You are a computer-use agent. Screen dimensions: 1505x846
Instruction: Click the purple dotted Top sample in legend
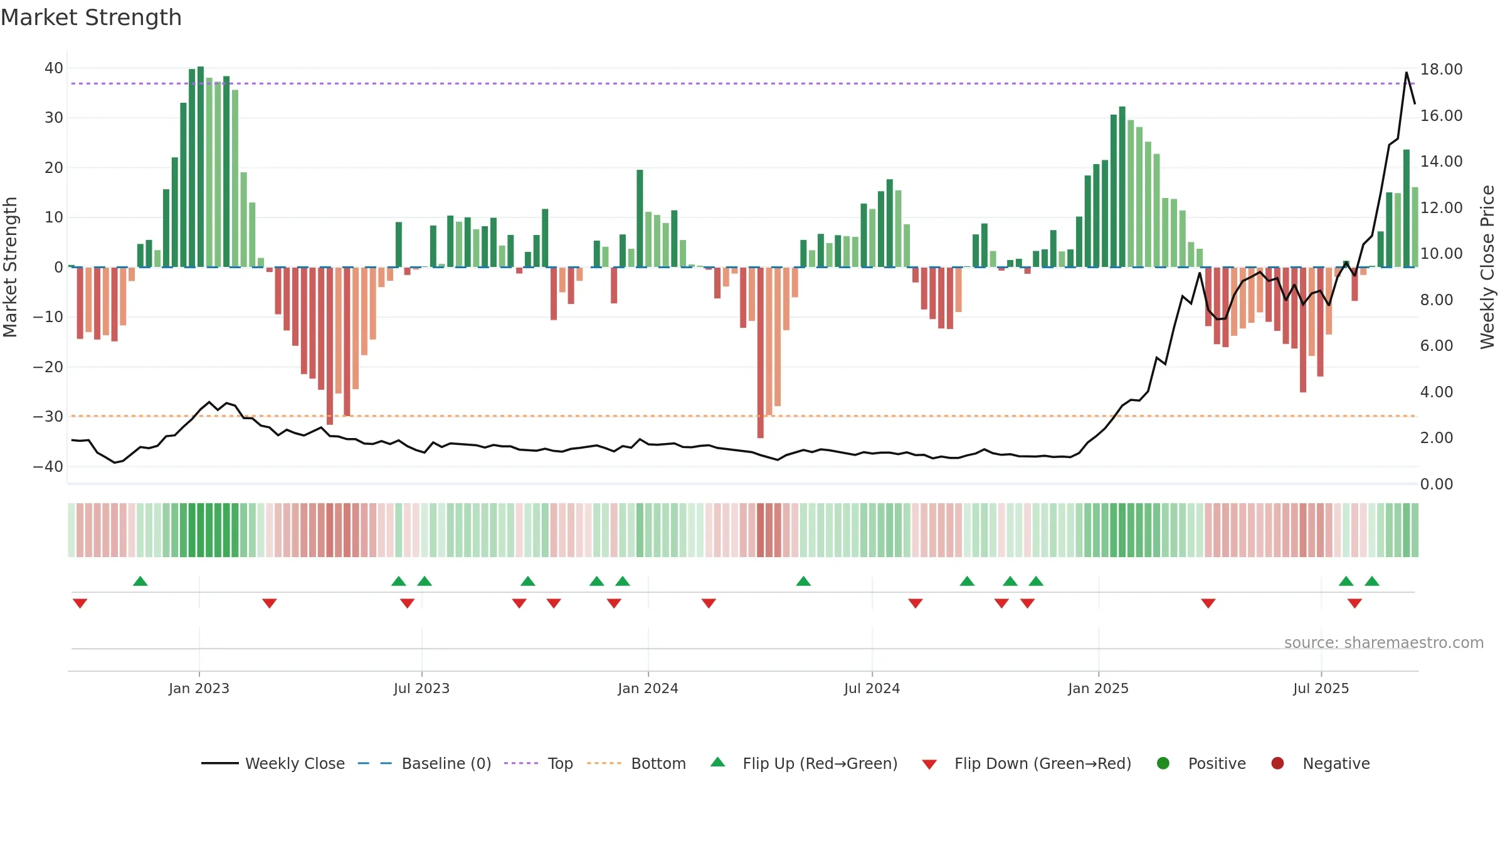(x=521, y=763)
